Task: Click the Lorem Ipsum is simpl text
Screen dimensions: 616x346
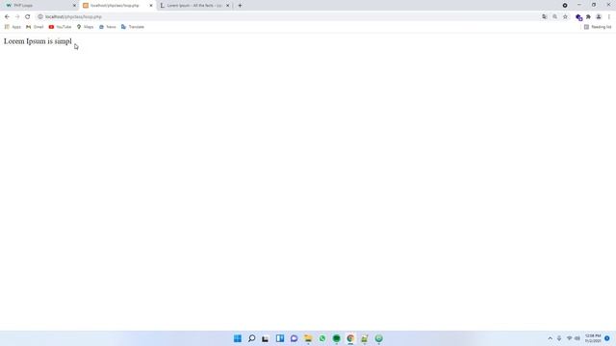Action: [38, 41]
